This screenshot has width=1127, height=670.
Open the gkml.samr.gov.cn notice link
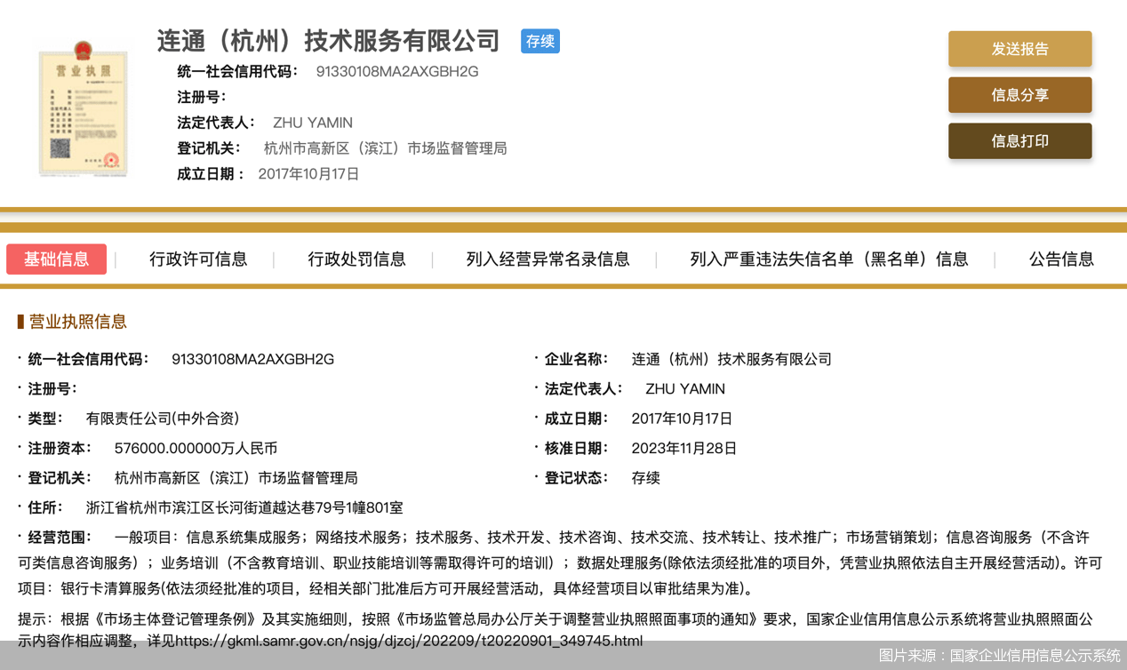[x=408, y=641]
